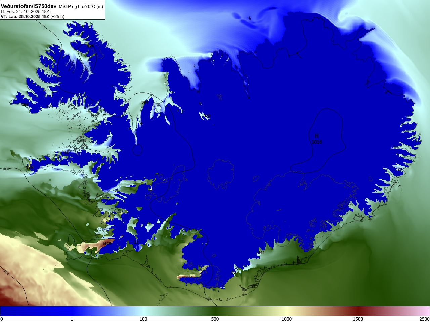Click the 'MSLP og hæð 0°C (m)' caption
The image size is (430, 322).
pyautogui.click(x=81, y=6)
